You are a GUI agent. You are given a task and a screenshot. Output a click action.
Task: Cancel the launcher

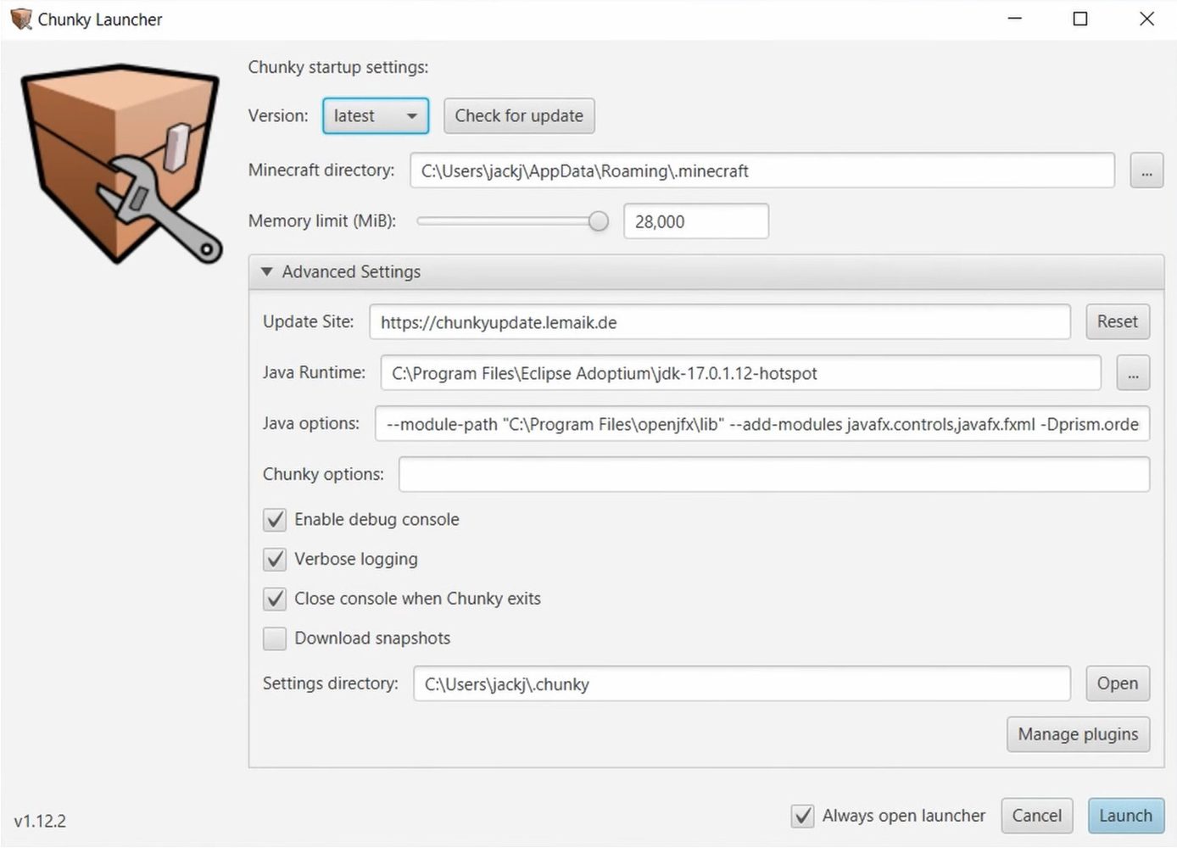[1036, 816]
